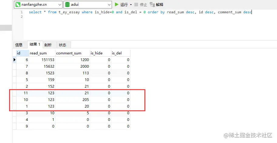Select the comment_sum cell 205

73,100
